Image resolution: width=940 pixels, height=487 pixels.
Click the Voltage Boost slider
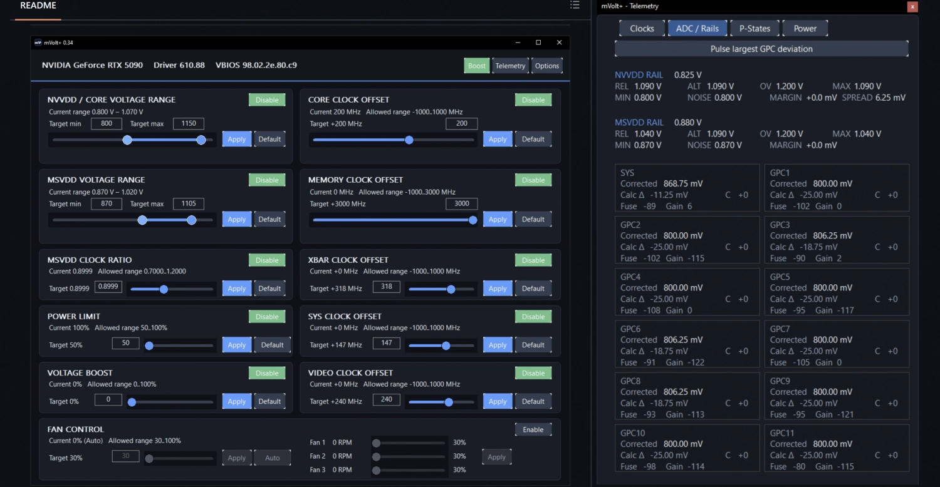tap(170, 402)
